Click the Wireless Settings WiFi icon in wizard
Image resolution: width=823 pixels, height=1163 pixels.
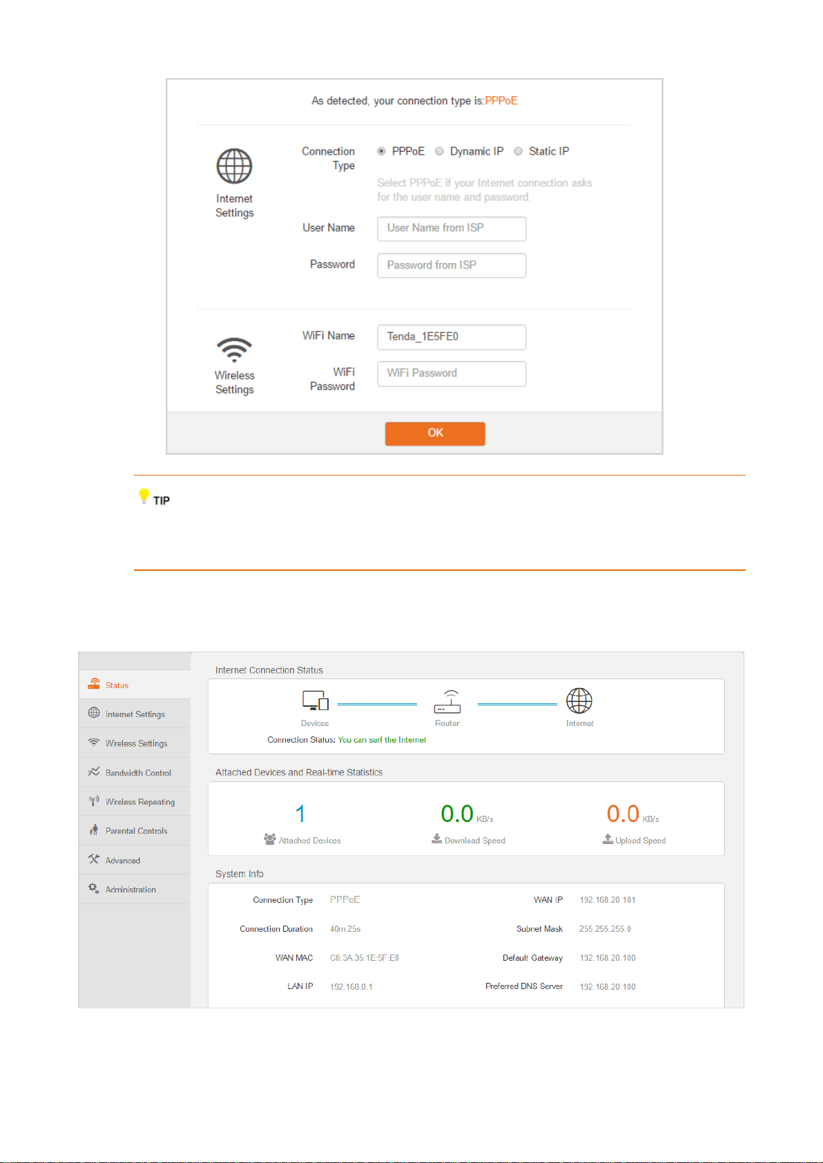tap(235, 350)
